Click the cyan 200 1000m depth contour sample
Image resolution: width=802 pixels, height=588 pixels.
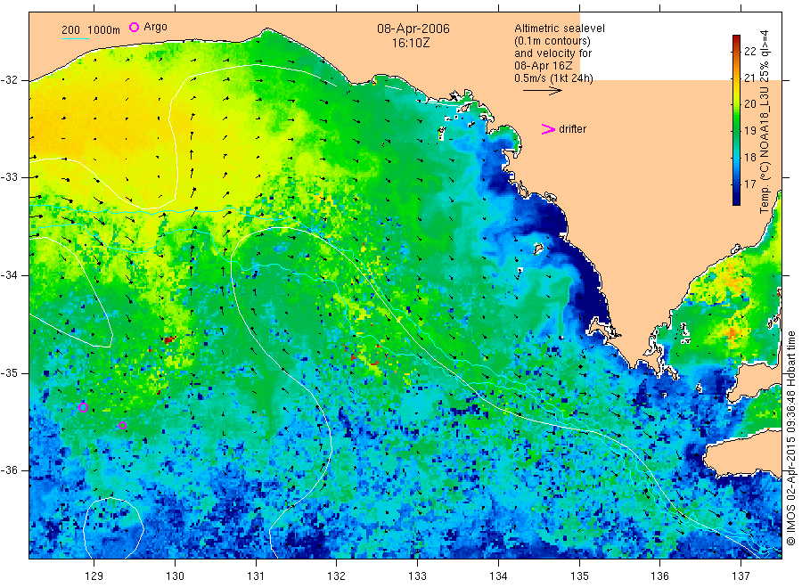75,38
